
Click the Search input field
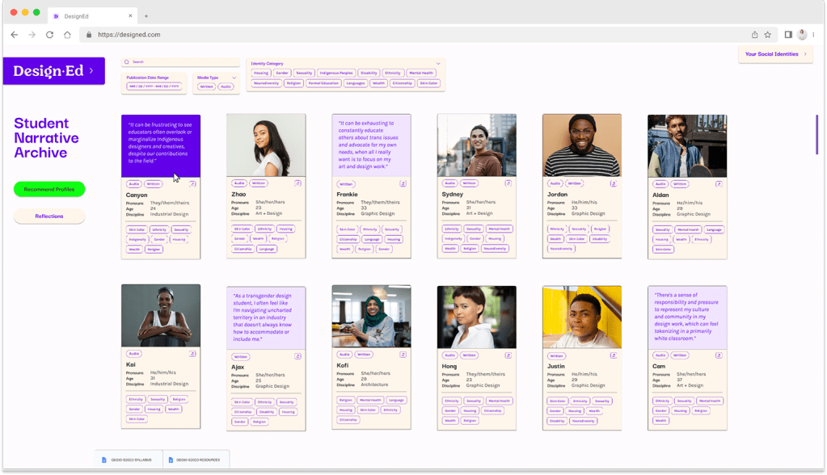tap(182, 61)
